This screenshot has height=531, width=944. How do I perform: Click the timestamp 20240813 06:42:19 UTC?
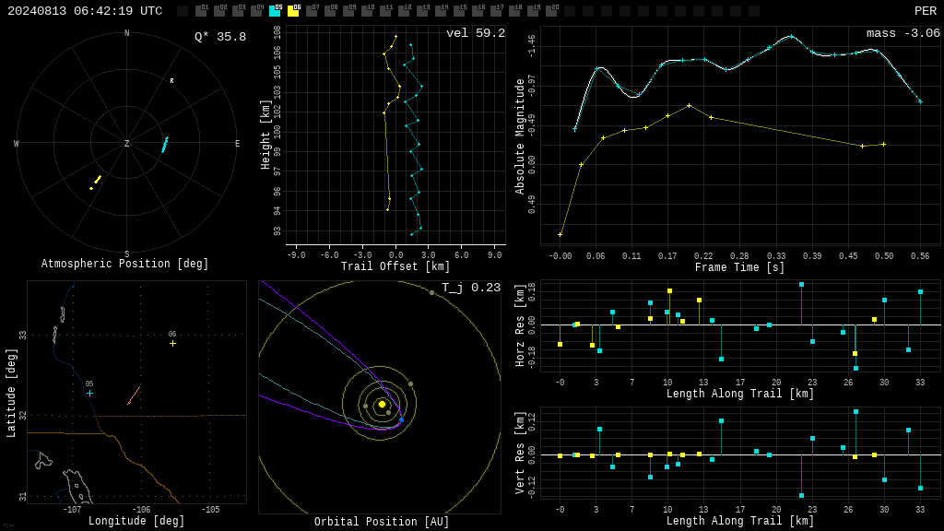85,11
